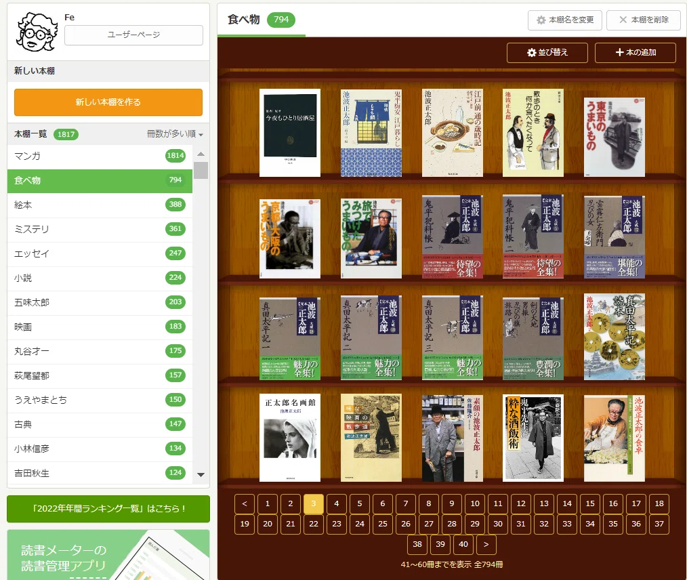
Task: Open book 今夜もひとり居酒屋
Action: [x=290, y=133]
